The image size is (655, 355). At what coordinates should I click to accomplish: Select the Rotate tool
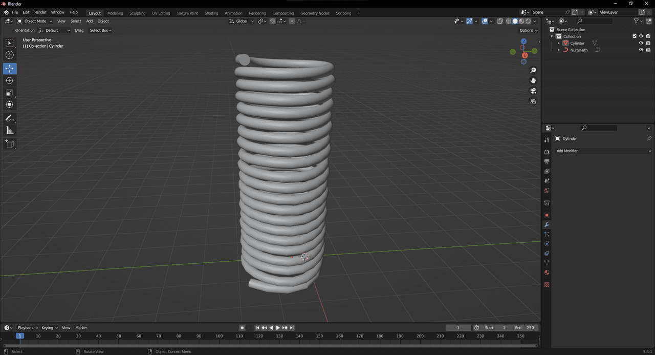tap(10, 80)
